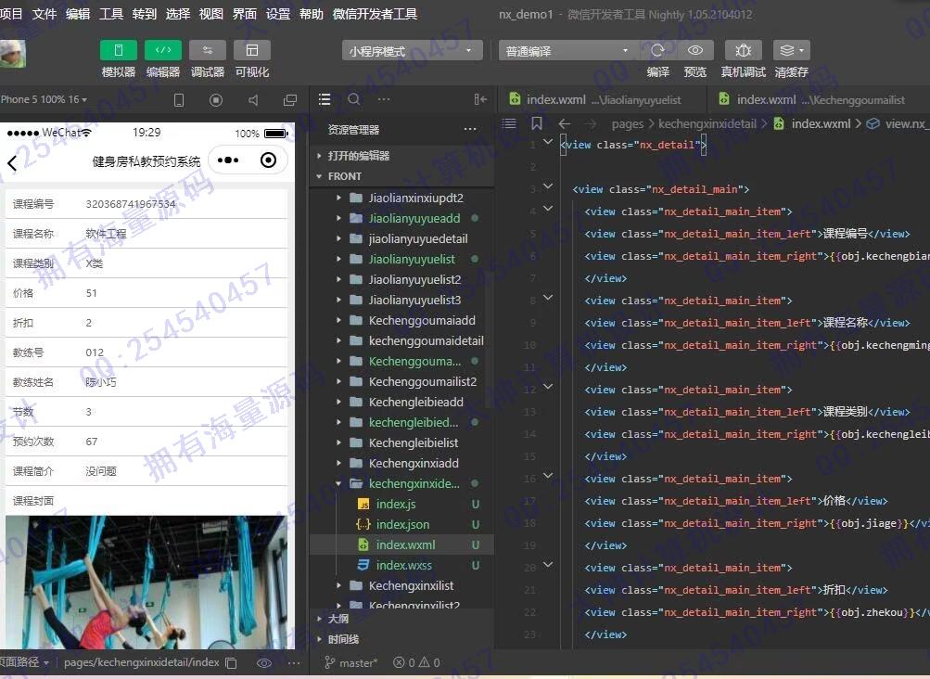Click the compile refresh icon
The image size is (930, 679).
(657, 50)
